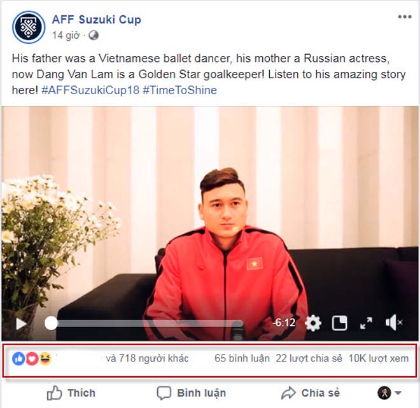This screenshot has height=408, width=420.
Task: Open the profile avatar dropdown selector
Action: (x=389, y=393)
